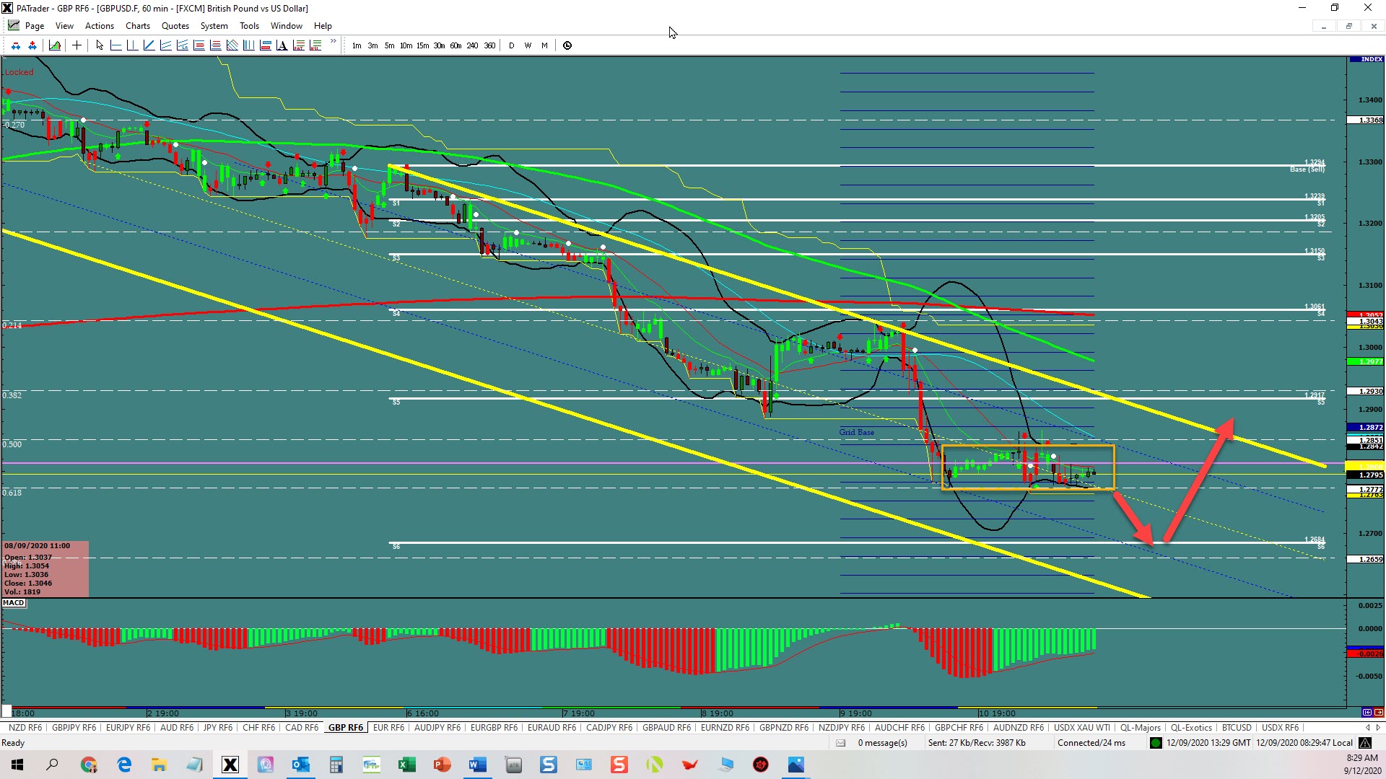
Task: Open the System menu
Action: click(214, 26)
